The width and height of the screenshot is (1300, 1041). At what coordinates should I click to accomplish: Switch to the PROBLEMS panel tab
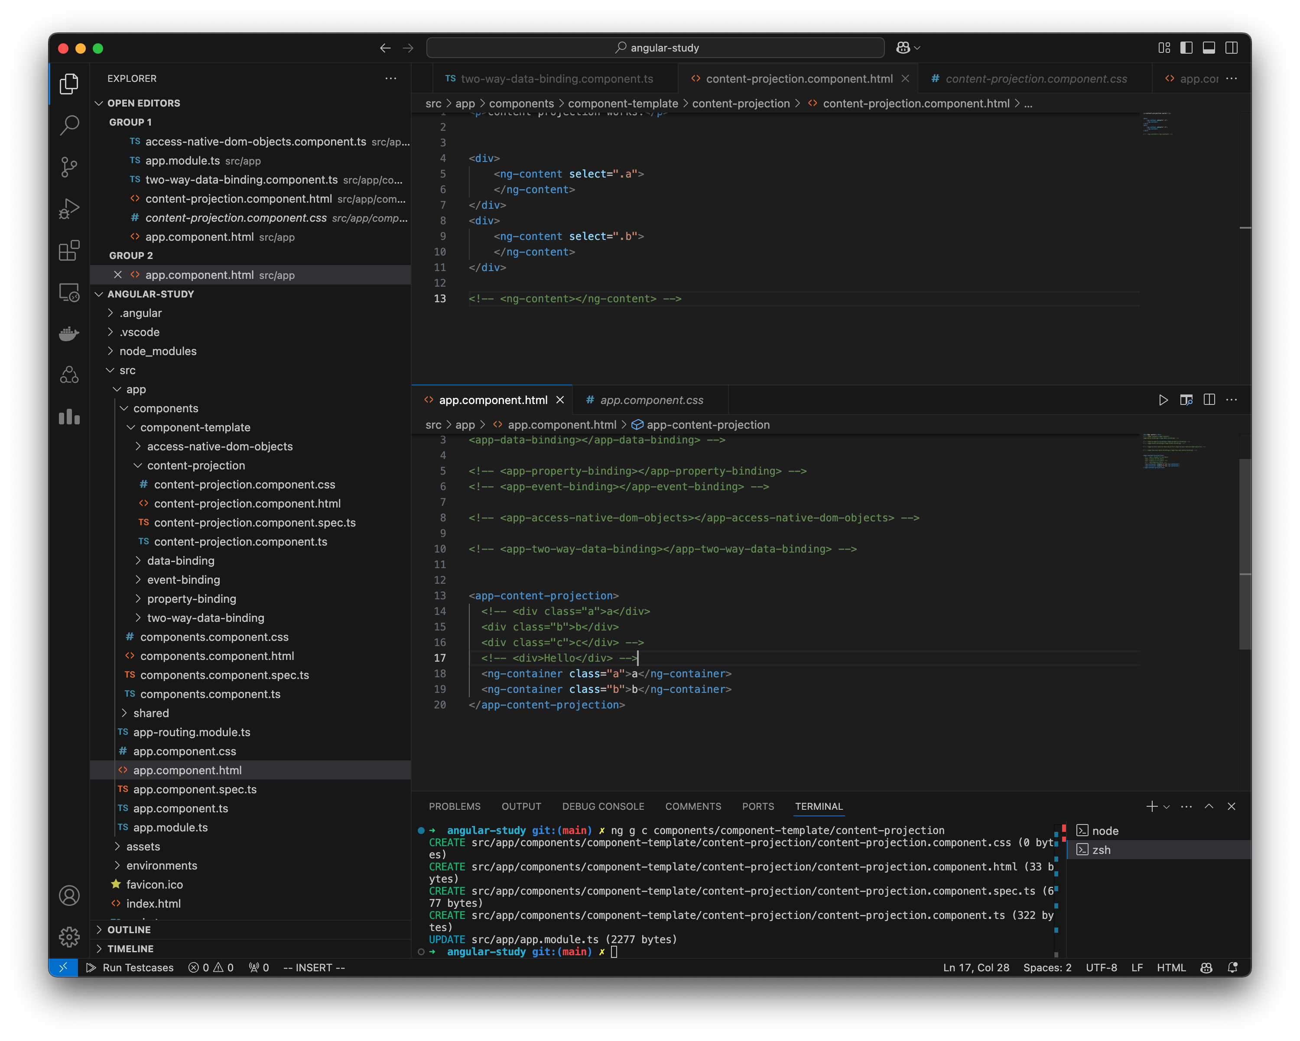coord(455,806)
